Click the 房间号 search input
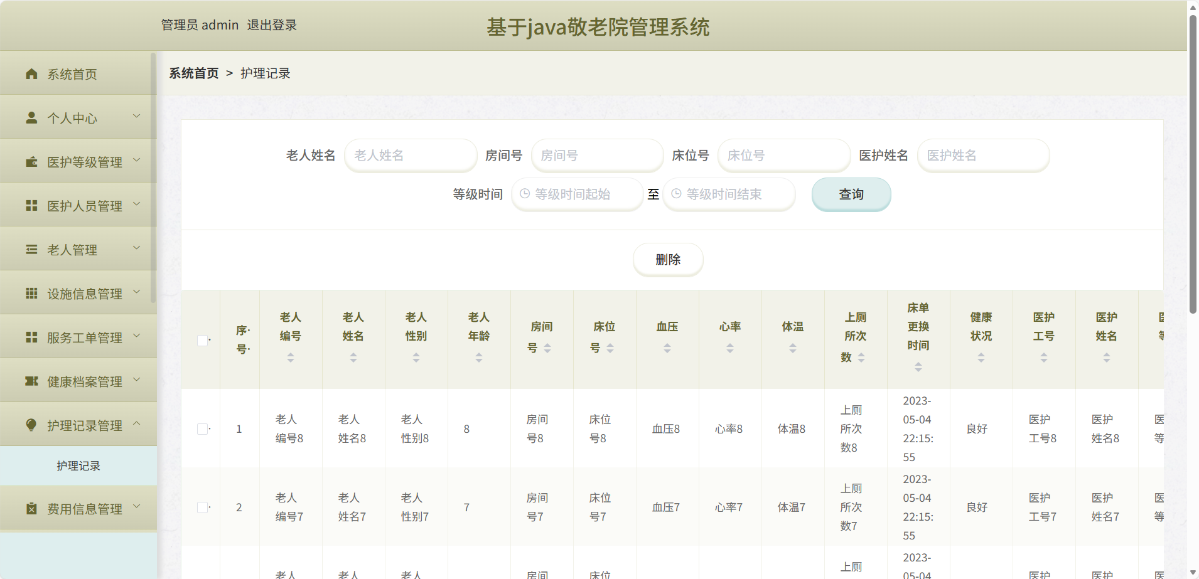This screenshot has height=579, width=1199. pos(598,156)
